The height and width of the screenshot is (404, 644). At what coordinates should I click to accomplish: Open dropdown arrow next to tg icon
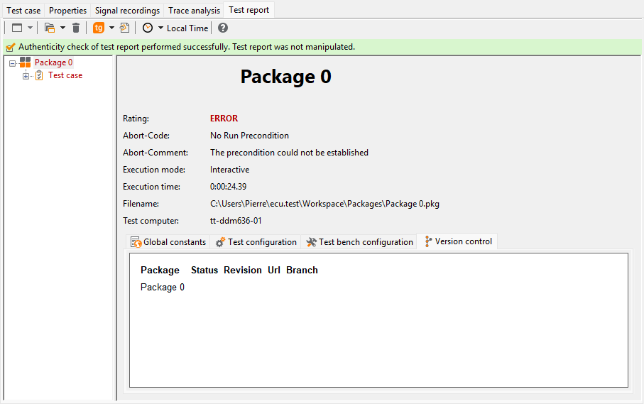pos(111,28)
